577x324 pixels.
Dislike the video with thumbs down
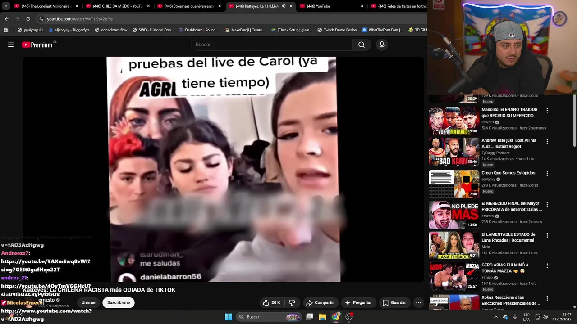click(x=292, y=302)
